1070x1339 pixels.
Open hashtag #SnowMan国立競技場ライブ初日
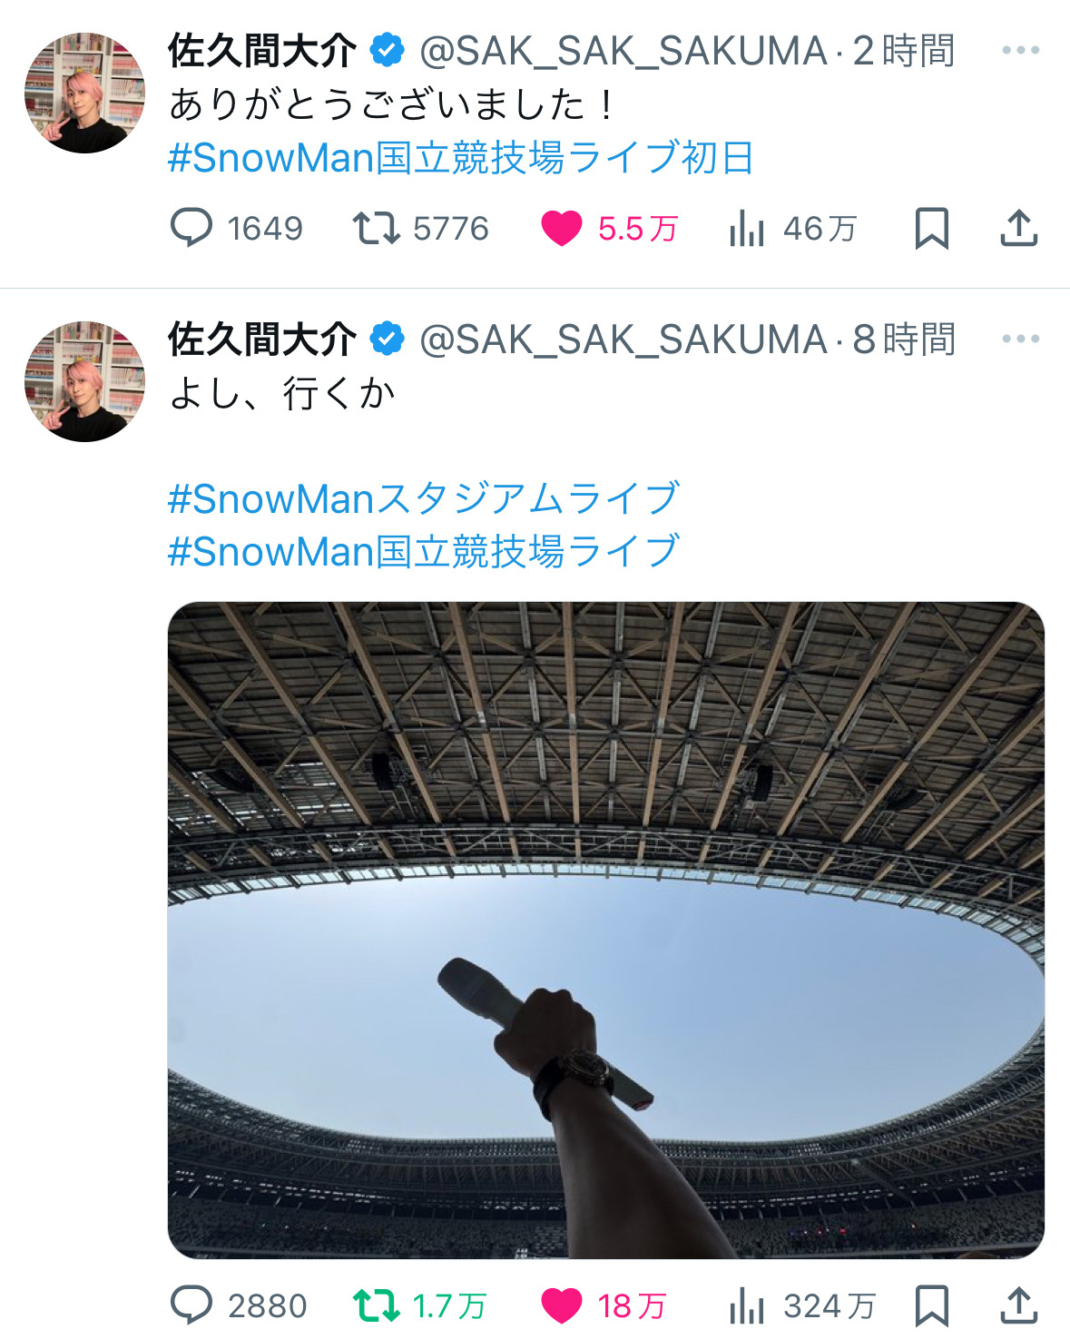pos(461,158)
